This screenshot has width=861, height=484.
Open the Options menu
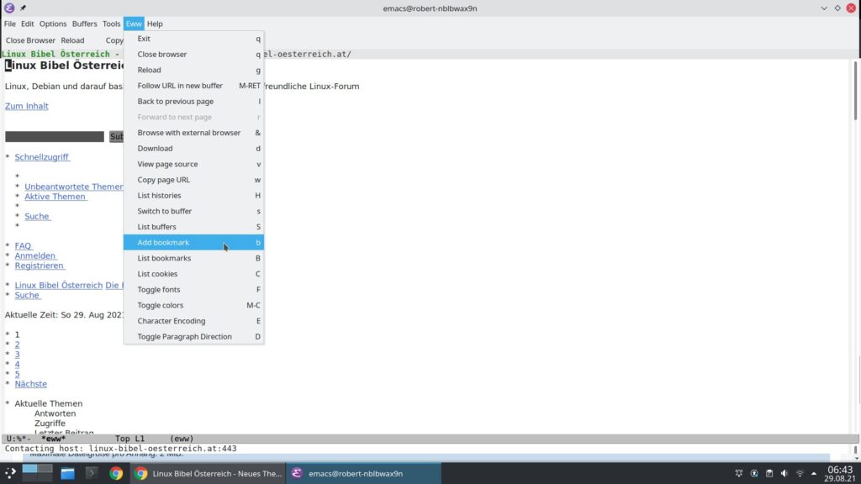[53, 24]
